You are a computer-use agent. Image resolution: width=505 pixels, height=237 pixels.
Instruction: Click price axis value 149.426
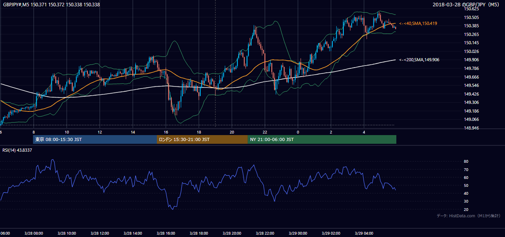(x=471, y=94)
